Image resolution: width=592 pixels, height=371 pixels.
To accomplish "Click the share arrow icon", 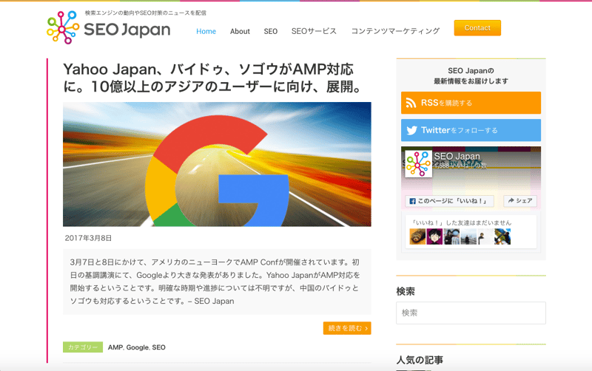I will (x=511, y=200).
